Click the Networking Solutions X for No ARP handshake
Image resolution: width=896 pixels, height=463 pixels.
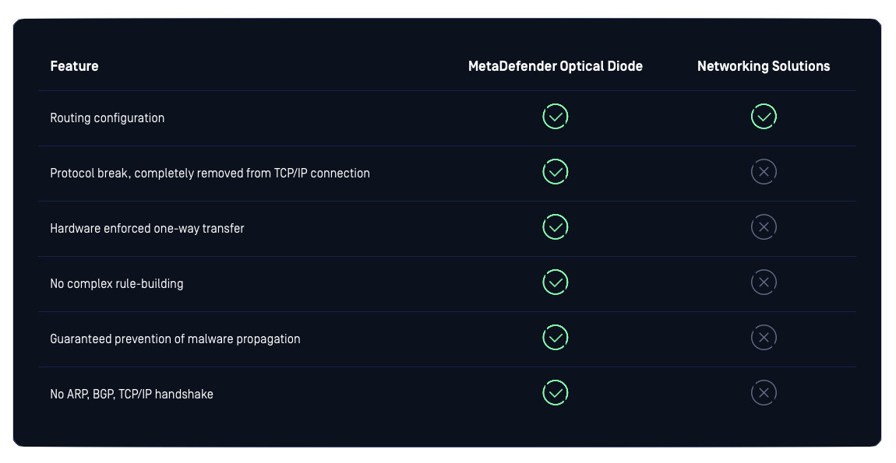point(764,393)
